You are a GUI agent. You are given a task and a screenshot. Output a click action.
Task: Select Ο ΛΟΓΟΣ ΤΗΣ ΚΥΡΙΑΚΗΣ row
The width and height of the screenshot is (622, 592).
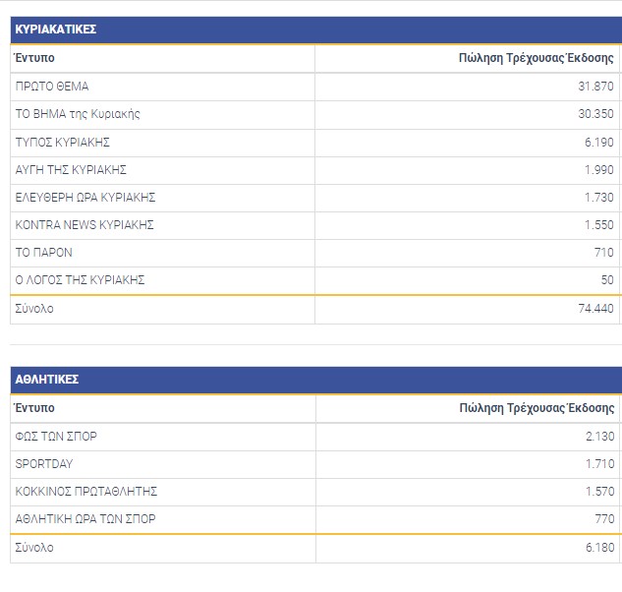point(81,280)
